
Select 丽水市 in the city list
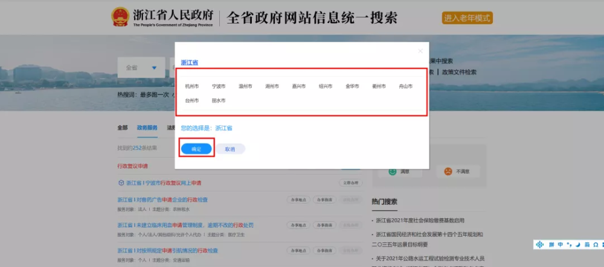click(x=219, y=101)
